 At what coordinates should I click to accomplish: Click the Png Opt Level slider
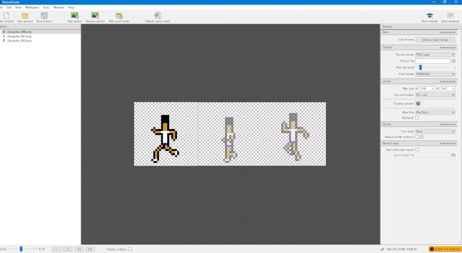pyautogui.click(x=421, y=68)
